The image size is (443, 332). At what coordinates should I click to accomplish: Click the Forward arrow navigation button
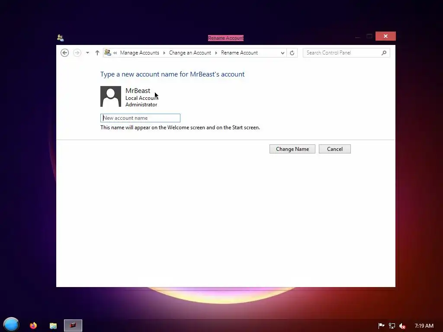[77, 53]
